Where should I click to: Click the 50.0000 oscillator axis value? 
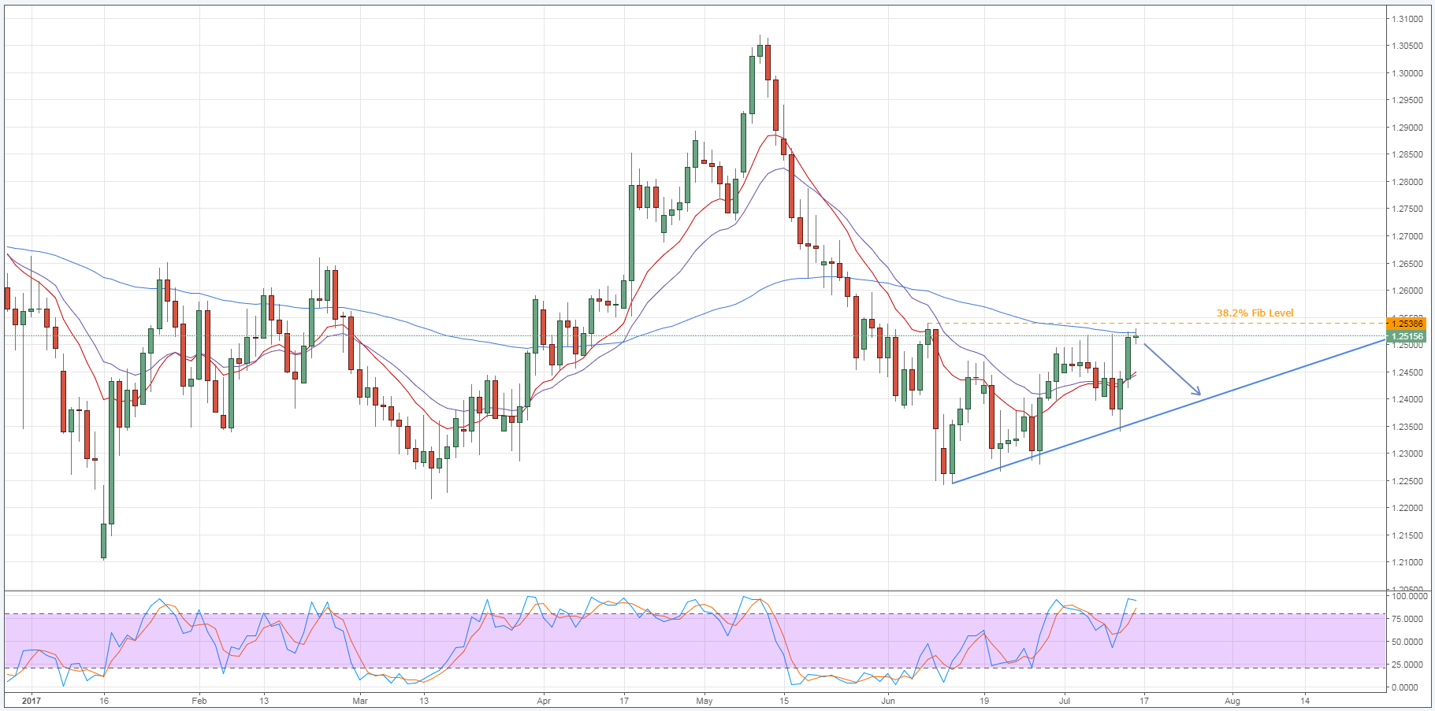[1407, 642]
